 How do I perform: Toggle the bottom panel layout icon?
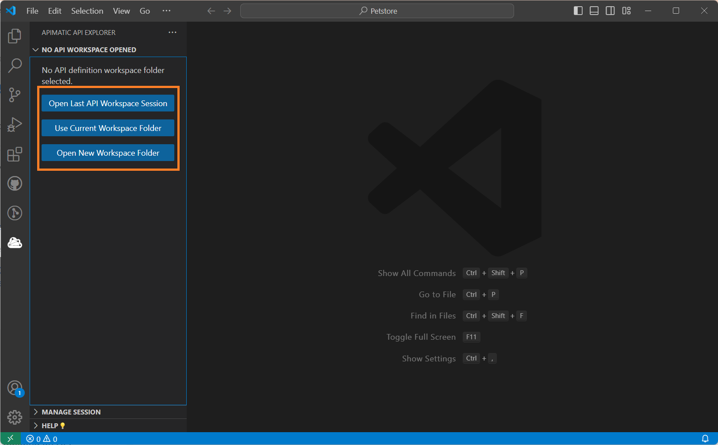pyautogui.click(x=594, y=11)
